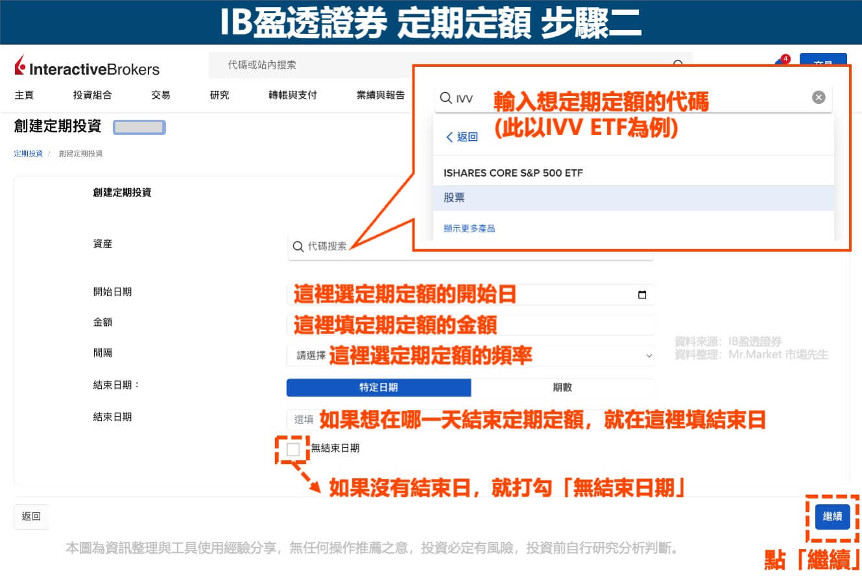
Task: Click the 開始日期 date input field
Action: tap(471, 295)
